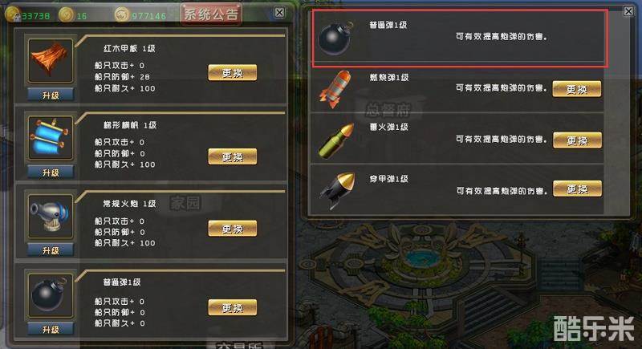Image resolution: width=642 pixels, height=349 pixels.
Task: Select the red wood deck plank icon
Action: coord(50,60)
